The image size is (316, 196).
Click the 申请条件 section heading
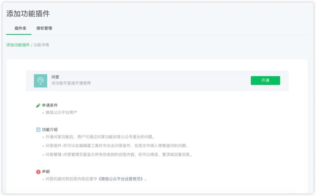[x=50, y=105]
